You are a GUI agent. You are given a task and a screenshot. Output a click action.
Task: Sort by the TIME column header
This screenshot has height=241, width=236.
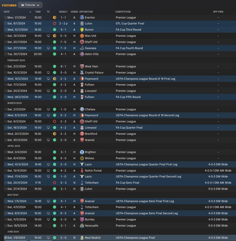[x=38, y=12]
